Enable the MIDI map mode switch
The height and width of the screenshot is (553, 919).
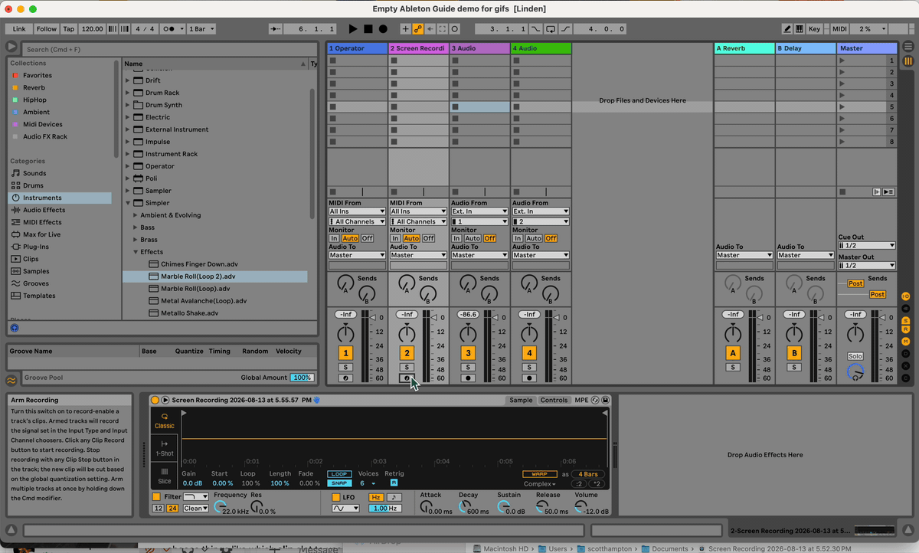click(840, 29)
